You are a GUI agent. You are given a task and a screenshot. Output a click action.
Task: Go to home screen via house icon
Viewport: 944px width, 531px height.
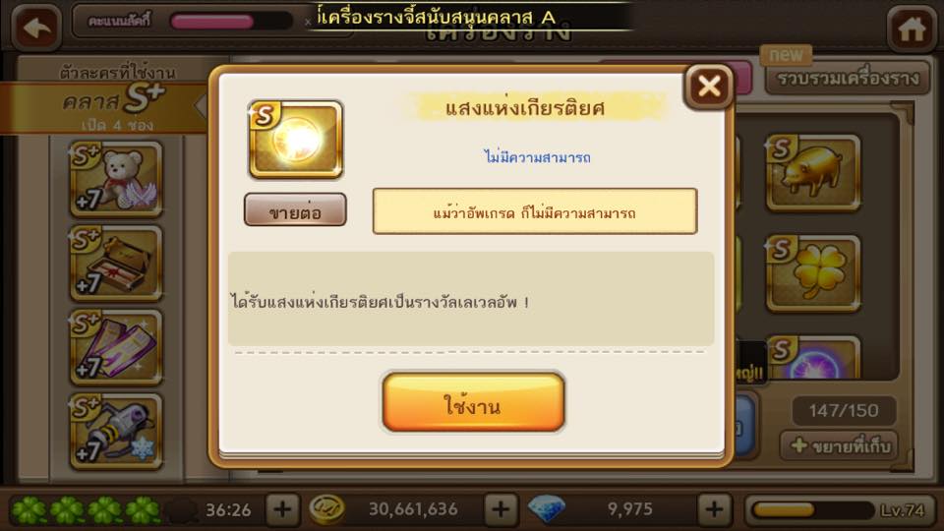pos(912,29)
